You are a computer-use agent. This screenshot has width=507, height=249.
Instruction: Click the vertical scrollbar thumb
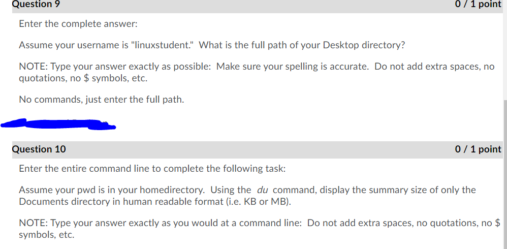[x=505, y=174]
